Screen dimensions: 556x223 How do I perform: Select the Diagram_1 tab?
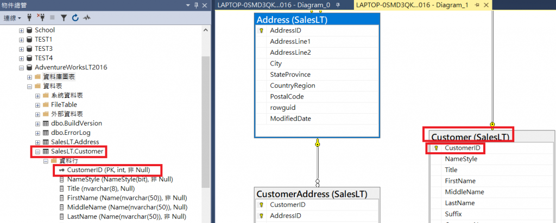pos(413,5)
